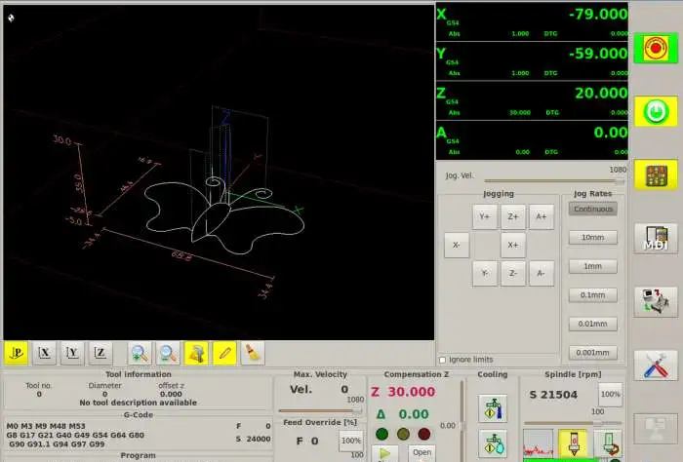Switch preview to Z view
The height and width of the screenshot is (462, 683).
pos(100,353)
